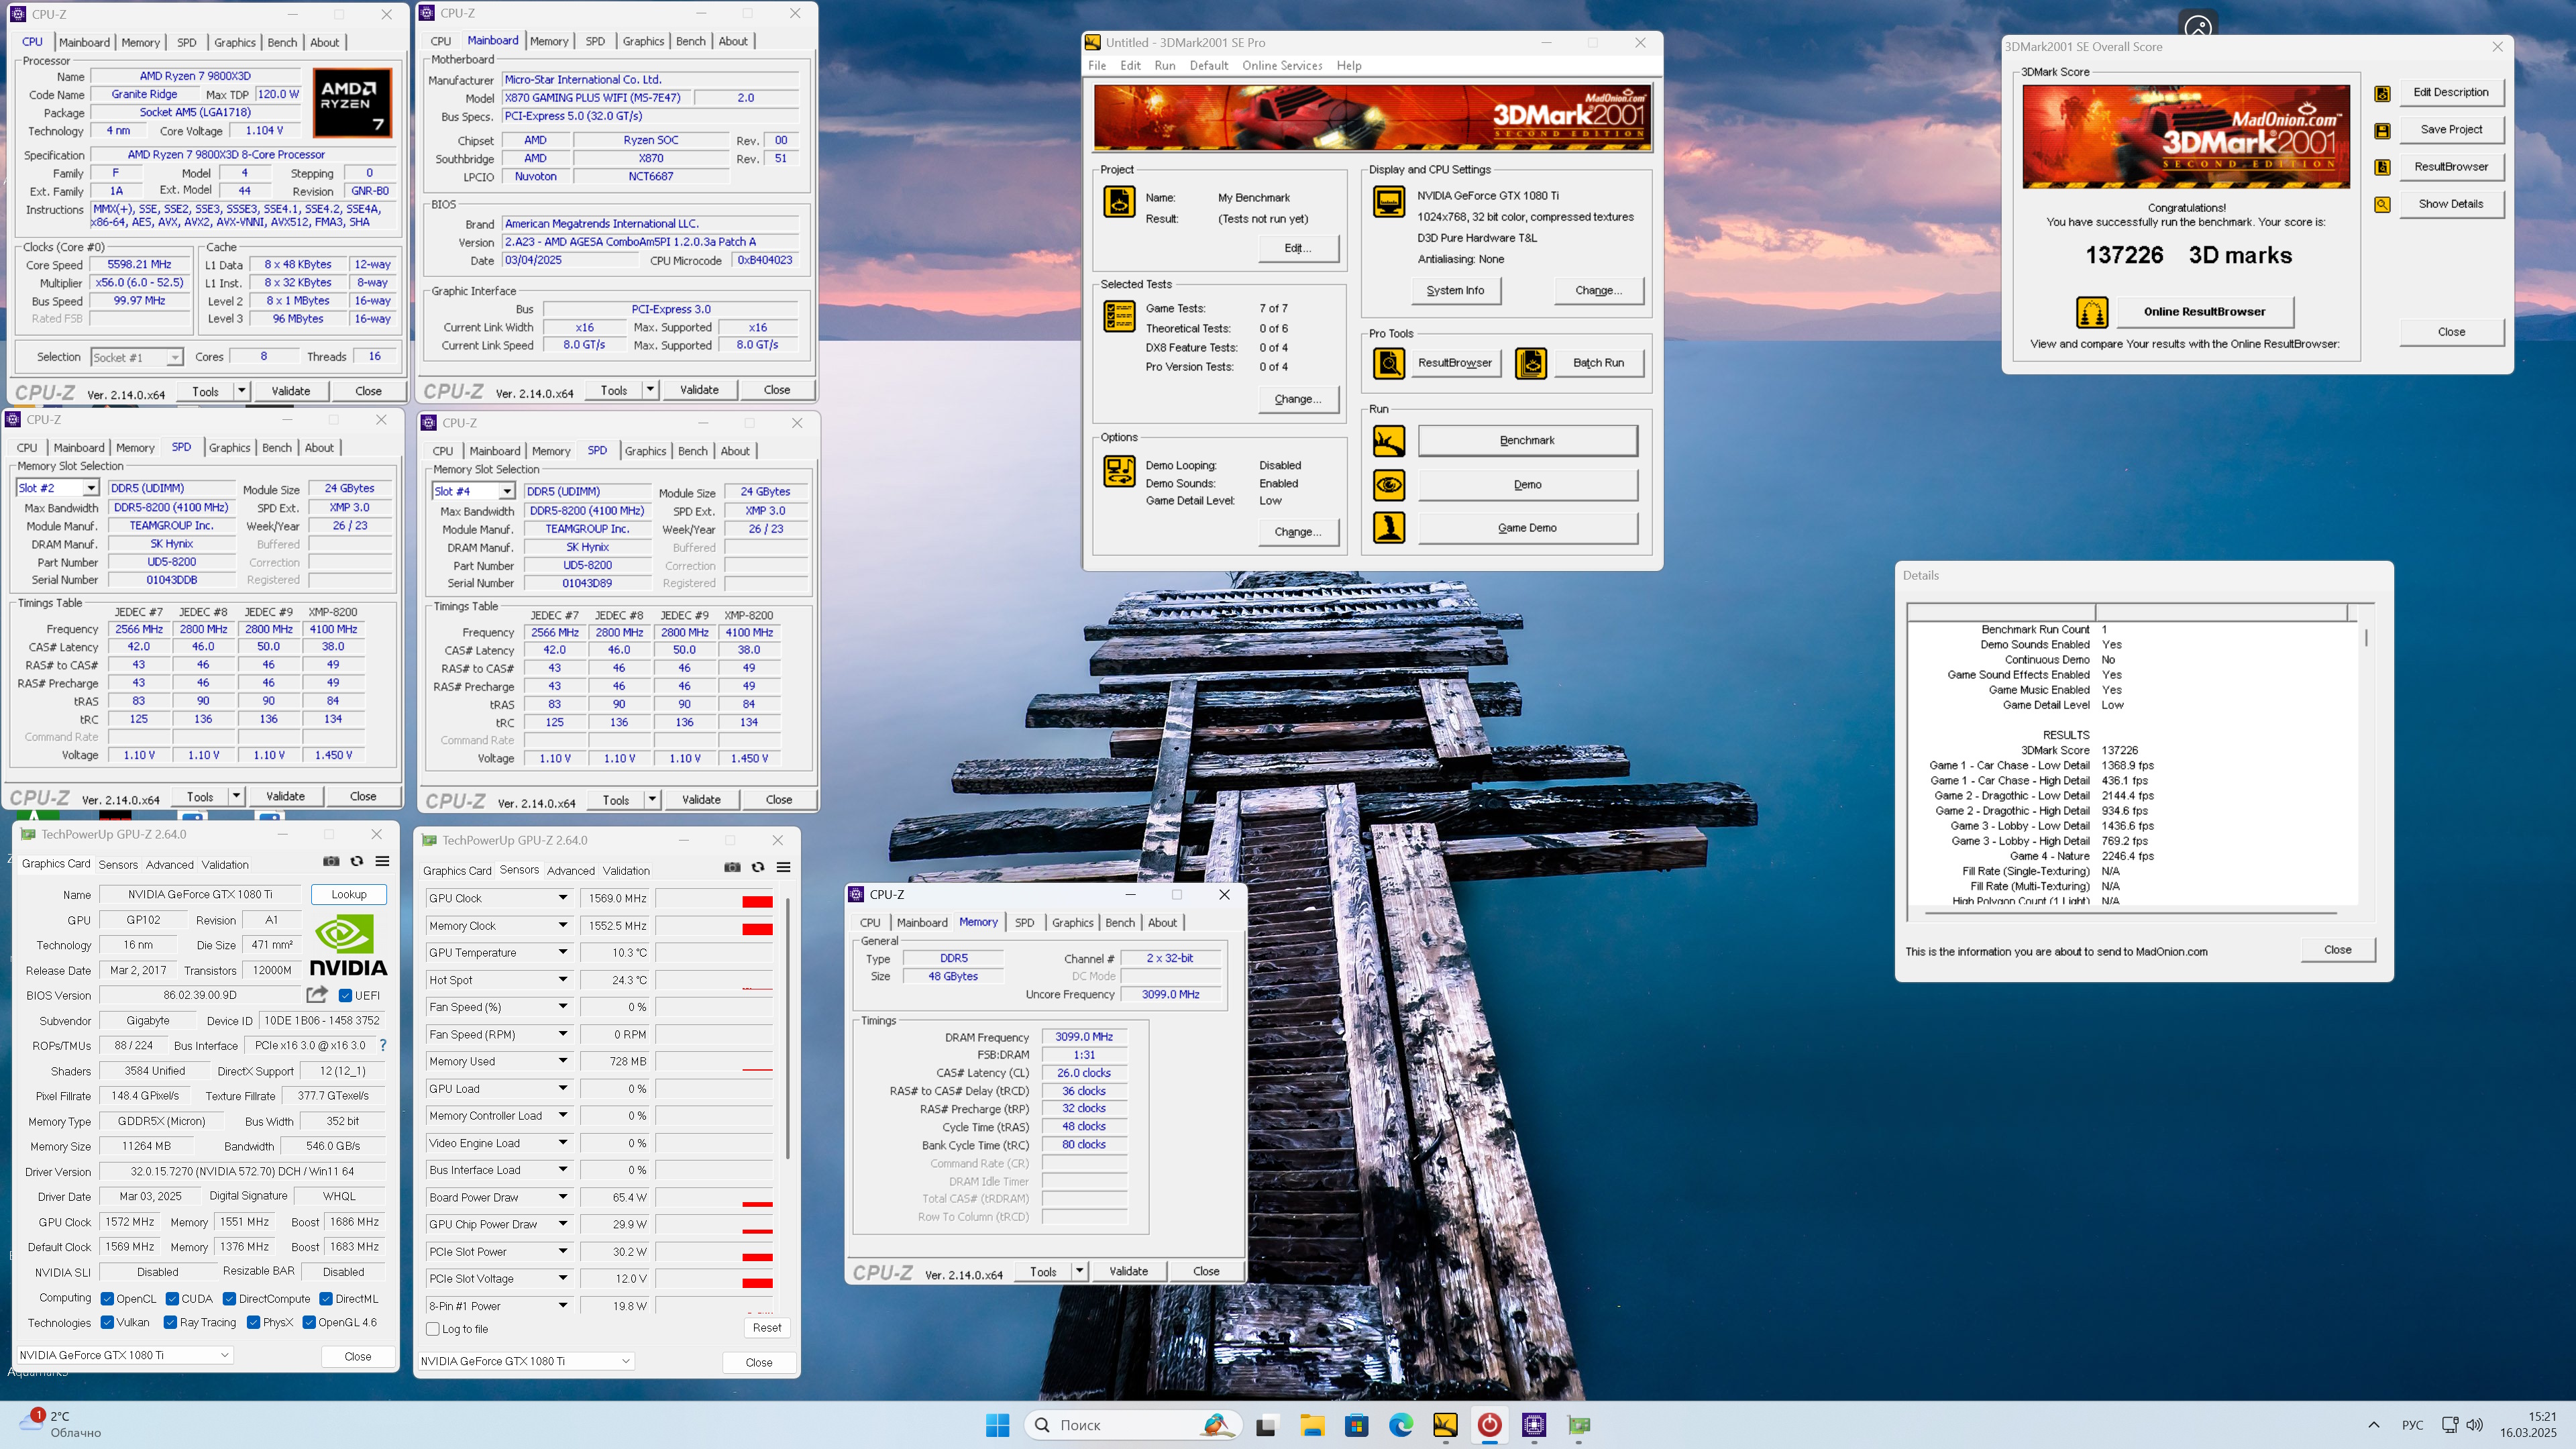The height and width of the screenshot is (1449, 2576).
Task: Click the Edit Description icon in score window
Action: pyautogui.click(x=2382, y=93)
